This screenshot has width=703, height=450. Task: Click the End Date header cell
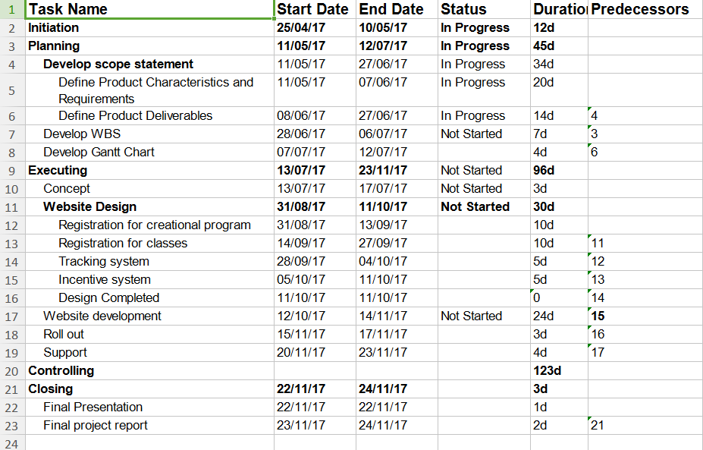(397, 9)
